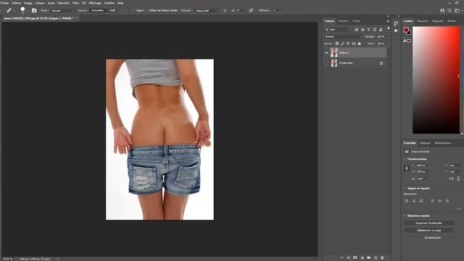Filter layers by pixel layers icon
The width and height of the screenshot is (464, 261).
pos(356,30)
